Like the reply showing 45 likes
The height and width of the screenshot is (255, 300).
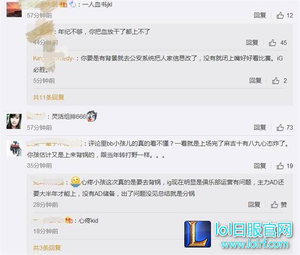click(x=278, y=43)
